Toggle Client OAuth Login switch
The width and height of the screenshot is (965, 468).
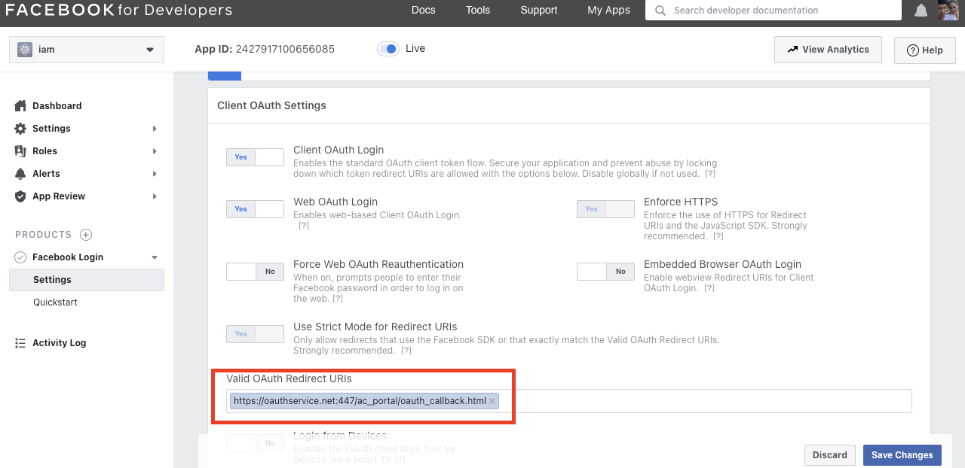pos(255,157)
